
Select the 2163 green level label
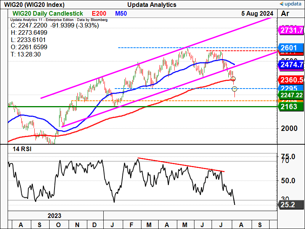click(x=291, y=106)
